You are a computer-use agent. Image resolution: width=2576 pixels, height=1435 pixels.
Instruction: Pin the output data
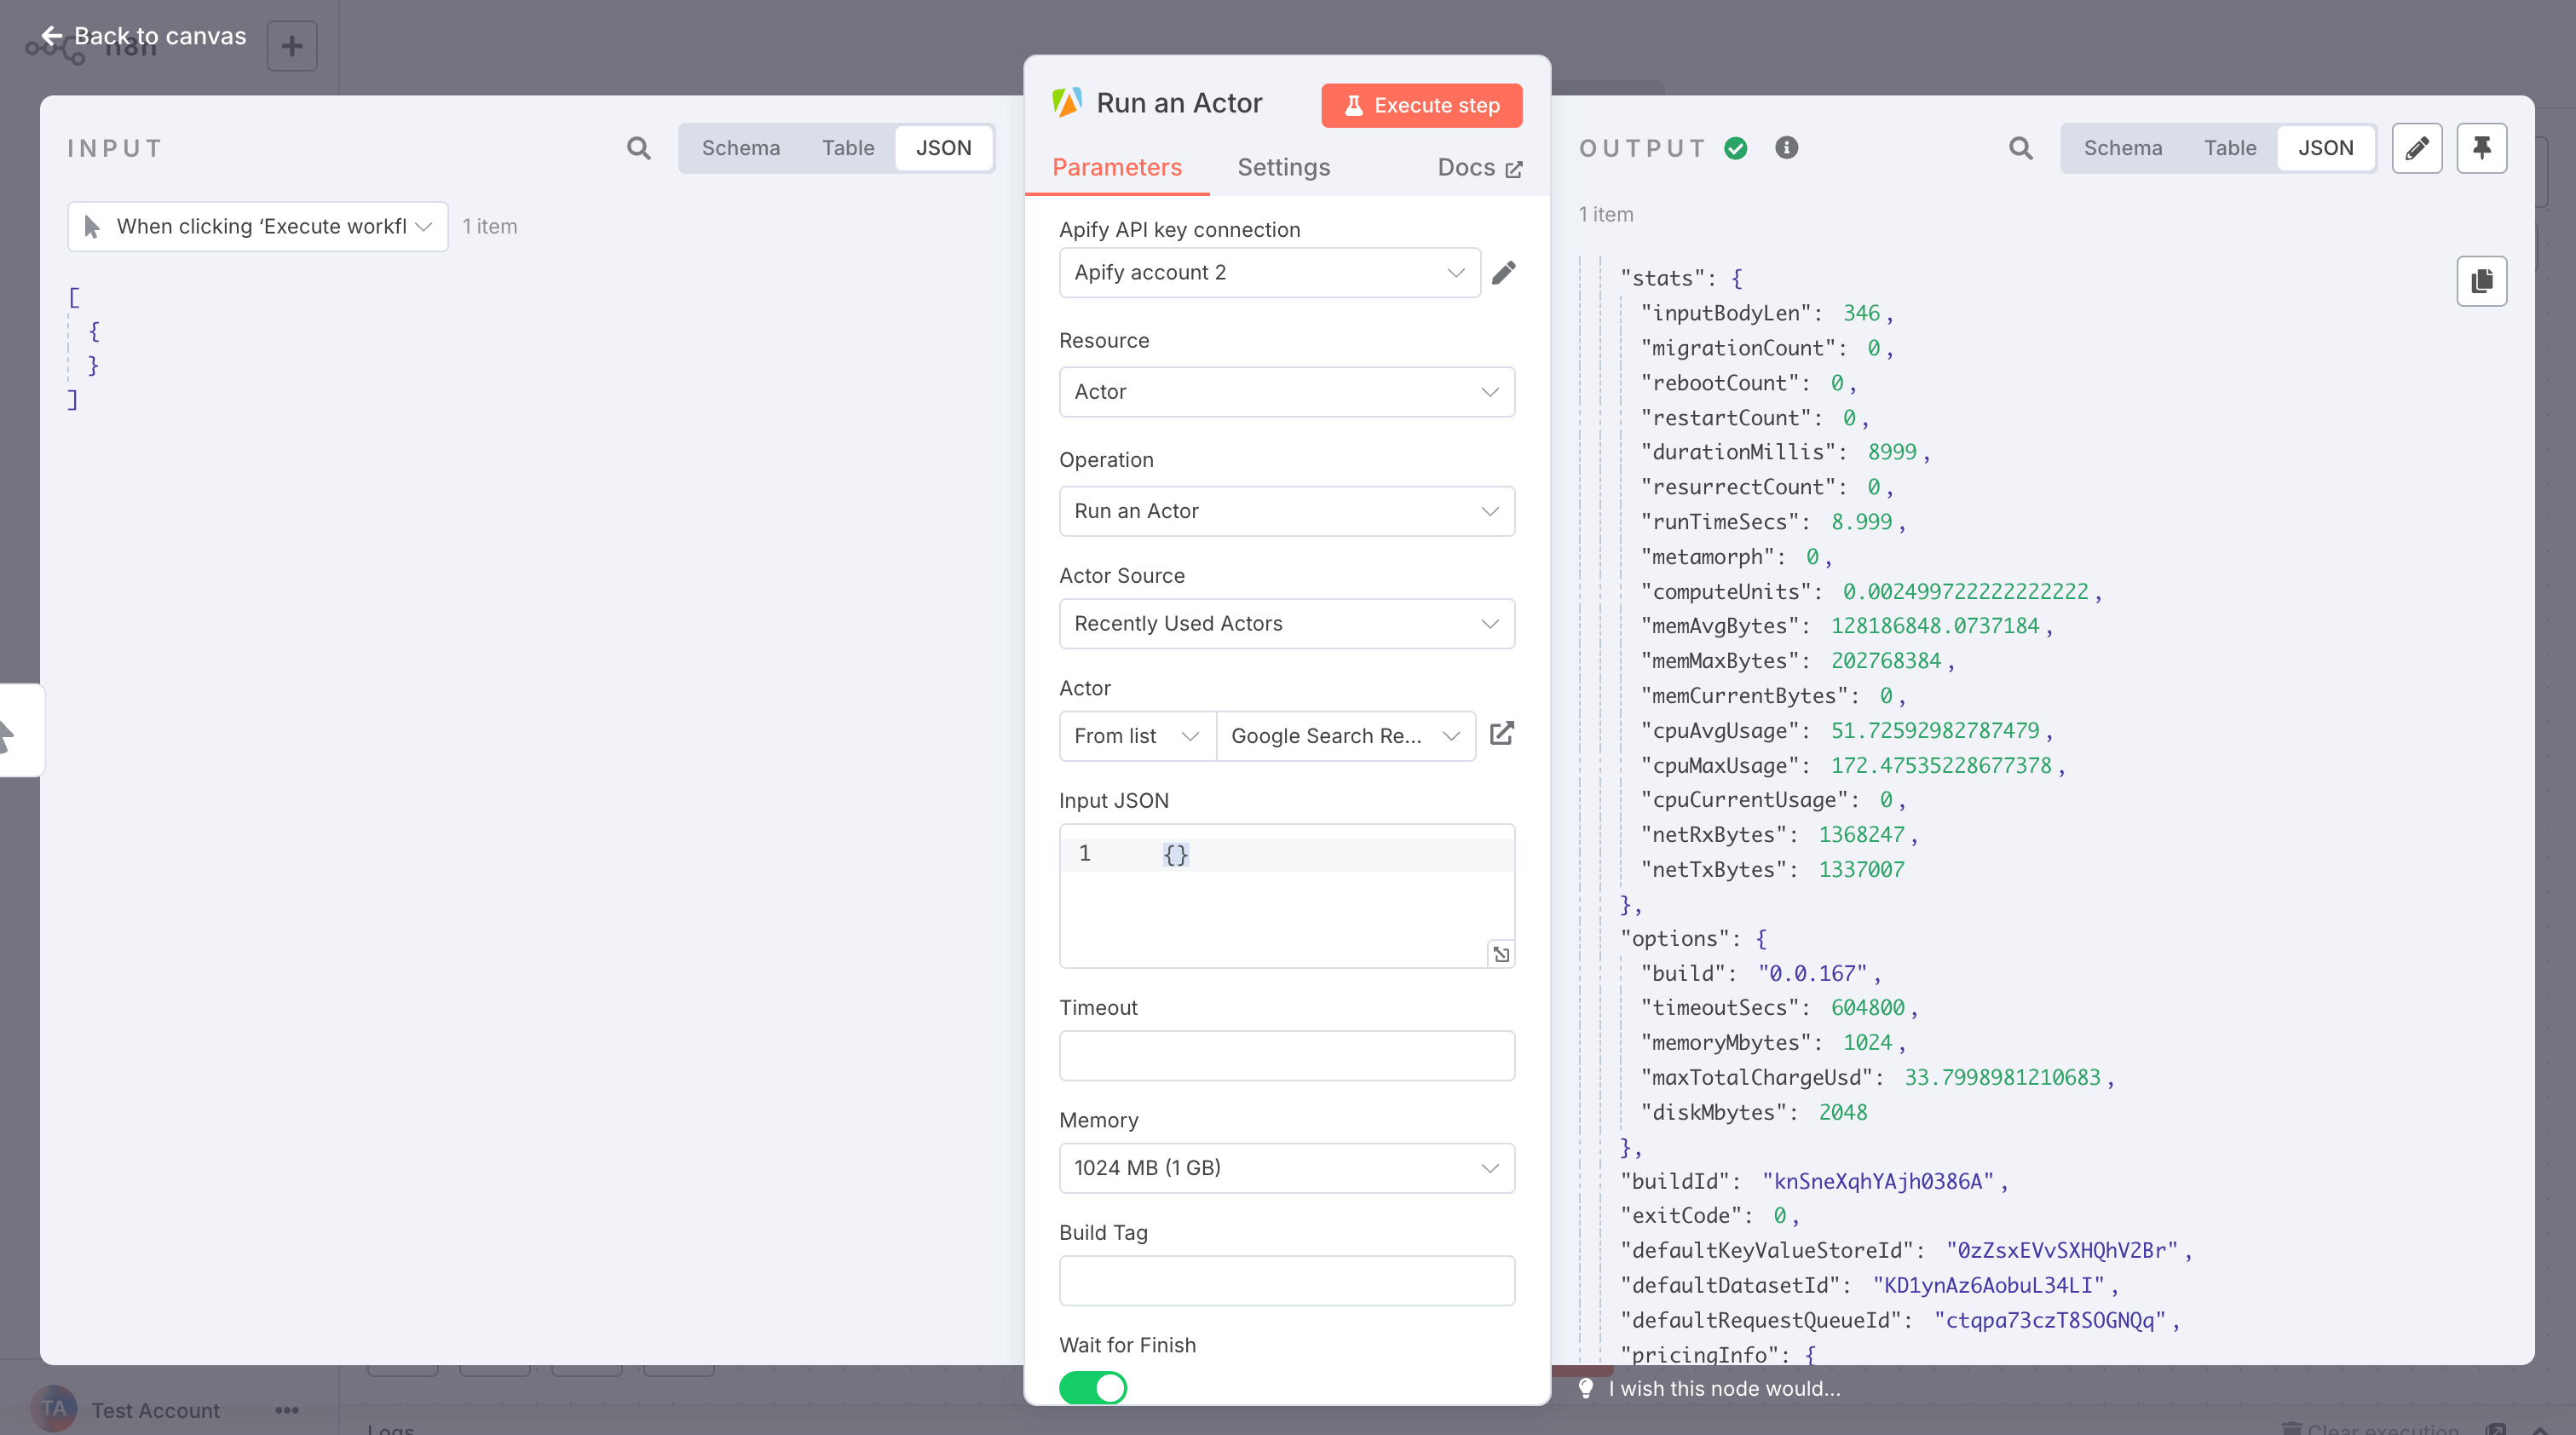[x=2482, y=148]
